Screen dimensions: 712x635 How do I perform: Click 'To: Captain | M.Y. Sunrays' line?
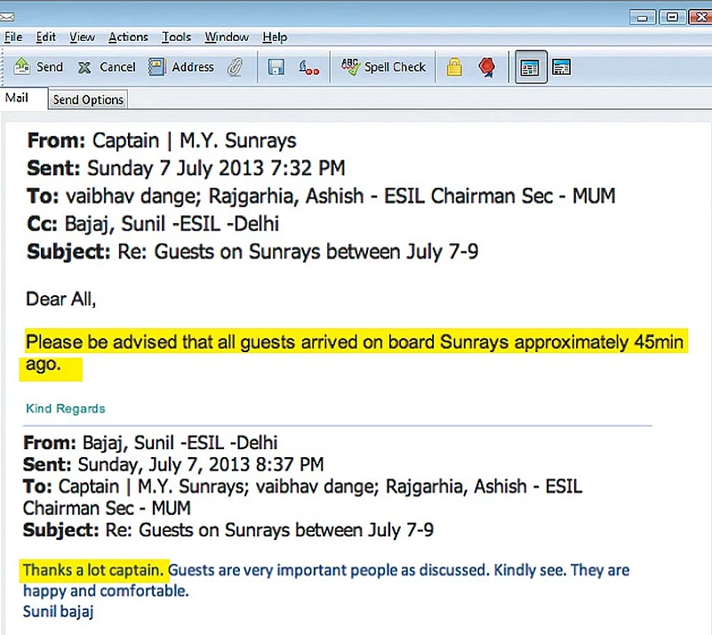coord(302,486)
